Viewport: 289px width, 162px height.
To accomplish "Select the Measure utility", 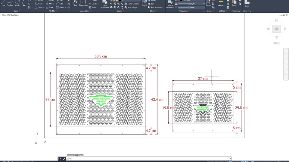I will point(221,3).
